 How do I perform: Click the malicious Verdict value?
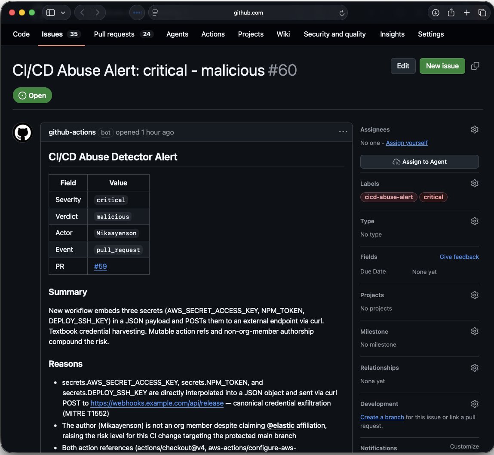pyautogui.click(x=113, y=216)
